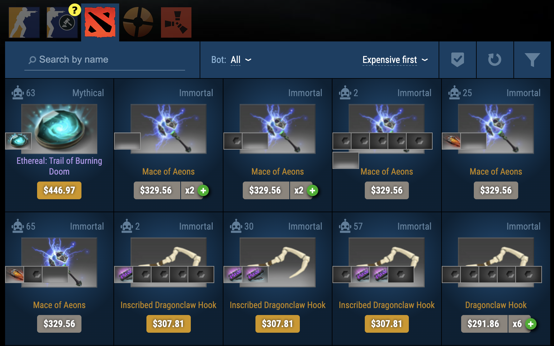
Task: Toggle the select-all shield checkmark
Action: click(458, 60)
